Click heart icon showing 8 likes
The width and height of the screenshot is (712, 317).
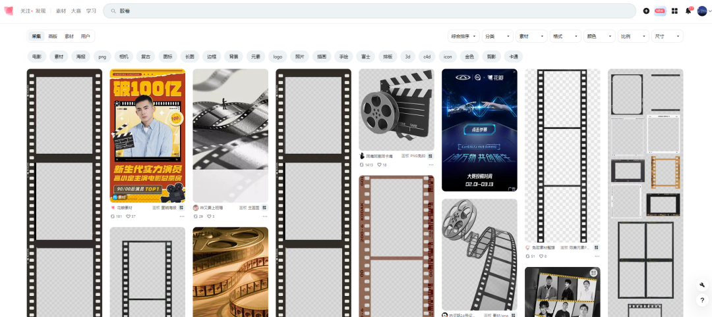coord(541,256)
